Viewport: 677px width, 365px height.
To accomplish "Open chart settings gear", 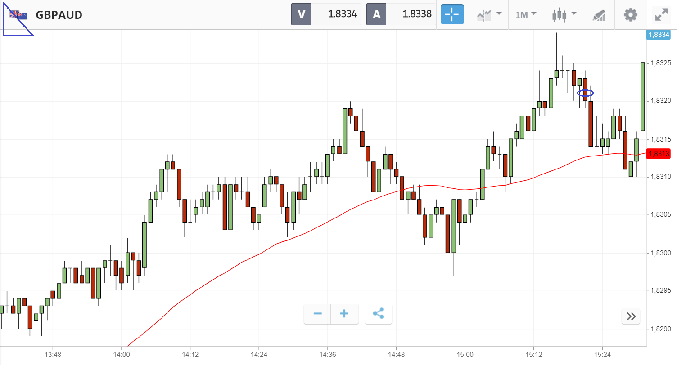I will 630,15.
